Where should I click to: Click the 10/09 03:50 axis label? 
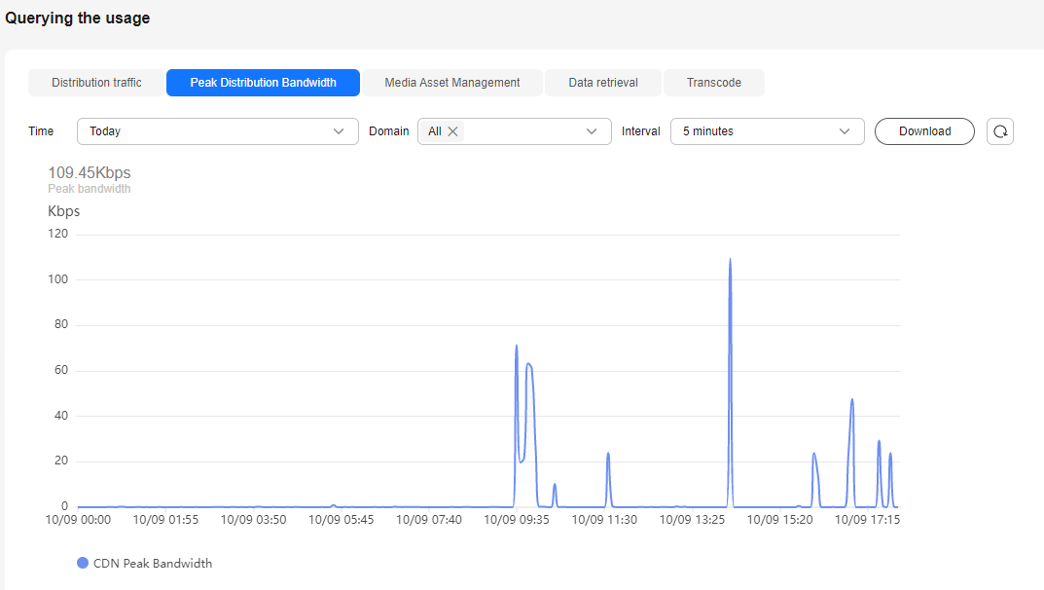point(254,519)
